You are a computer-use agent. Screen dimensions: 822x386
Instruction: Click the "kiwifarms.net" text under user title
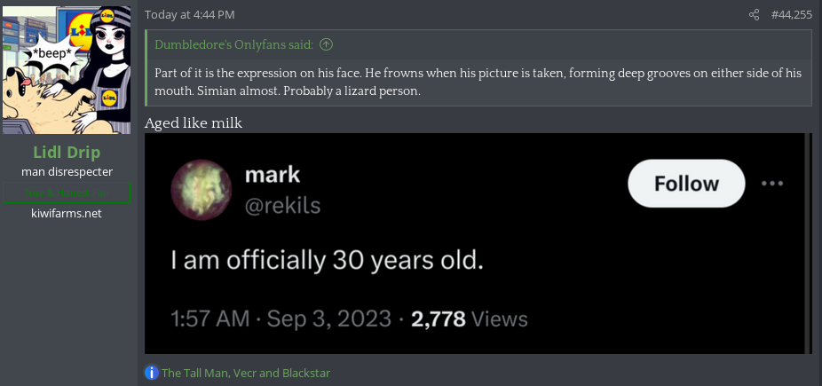67,213
